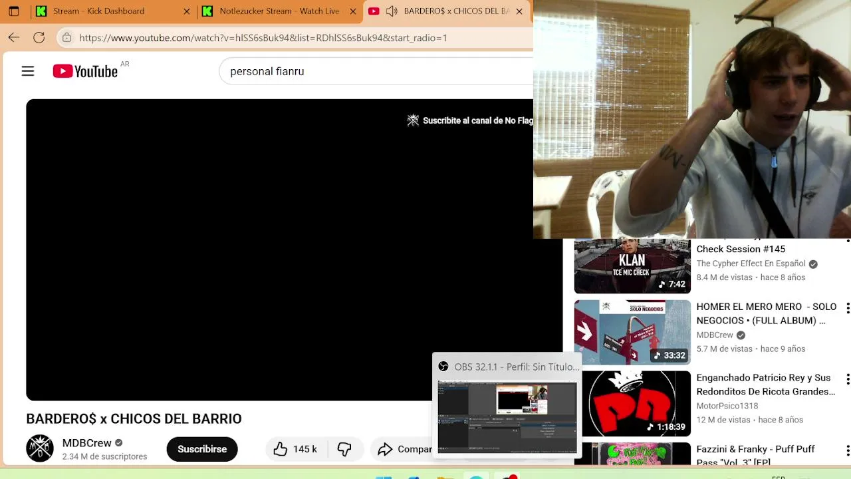The height and width of the screenshot is (479, 851).
Task: Click the No Flag channel logo on the video card
Action: tap(413, 120)
